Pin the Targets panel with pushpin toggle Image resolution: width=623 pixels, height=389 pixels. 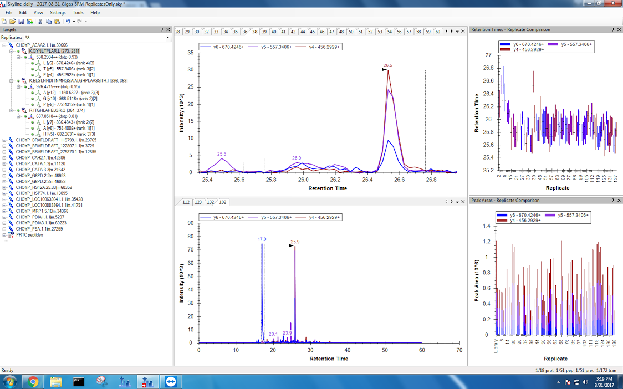coord(162,29)
